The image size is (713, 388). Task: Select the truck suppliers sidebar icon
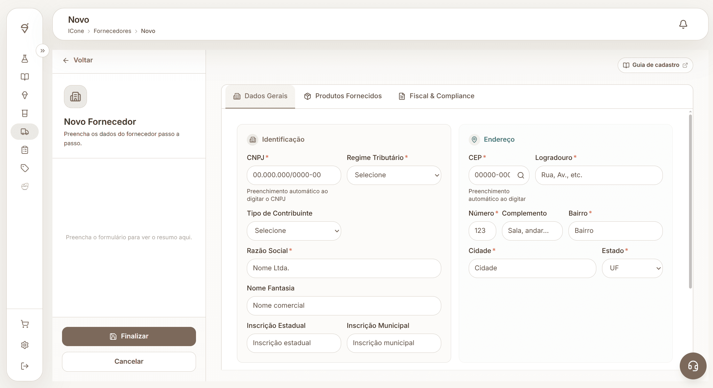click(25, 131)
